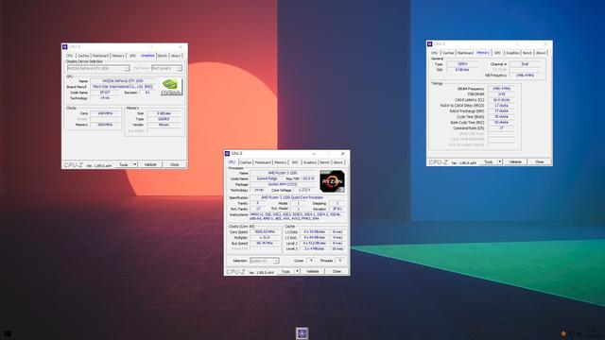Image resolution: width=605 pixels, height=340 pixels.
Task: Open the SPD tab in the Memory window
Action: [497, 53]
